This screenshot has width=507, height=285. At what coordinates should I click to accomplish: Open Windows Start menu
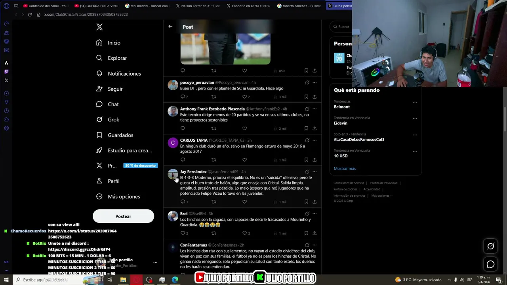[6, 280]
